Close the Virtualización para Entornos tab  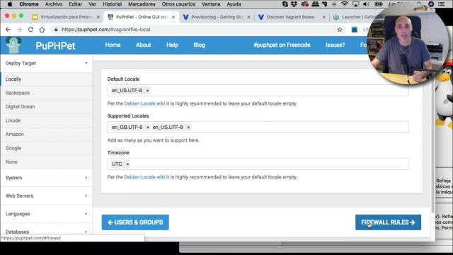[x=98, y=17]
